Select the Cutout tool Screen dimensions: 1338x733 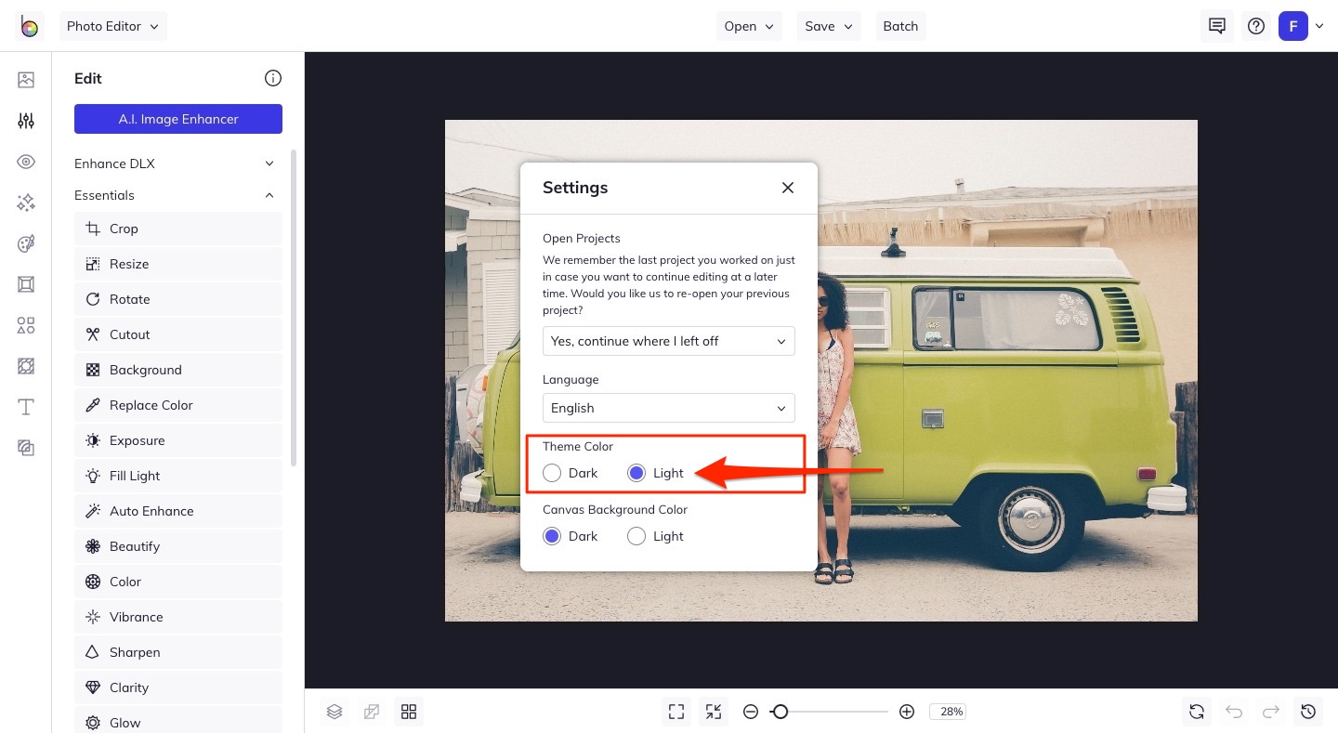coord(178,334)
